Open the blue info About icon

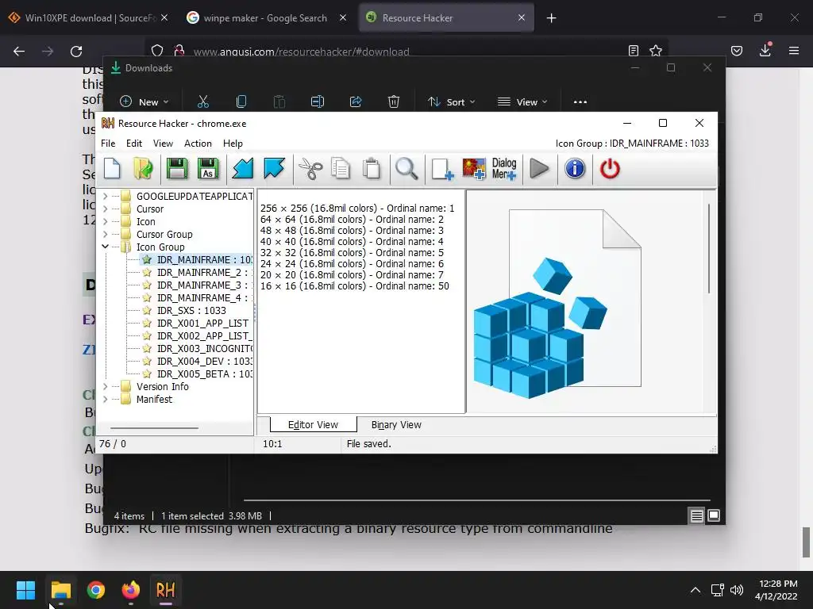(x=575, y=169)
